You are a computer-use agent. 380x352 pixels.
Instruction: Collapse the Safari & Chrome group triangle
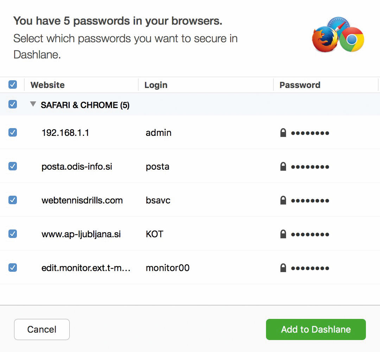33,104
